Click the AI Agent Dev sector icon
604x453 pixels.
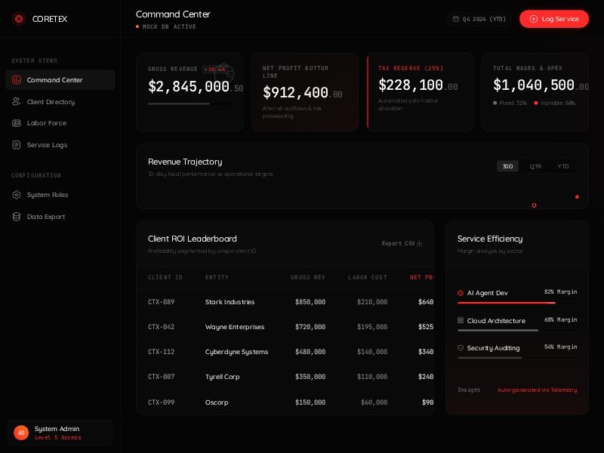coord(461,293)
